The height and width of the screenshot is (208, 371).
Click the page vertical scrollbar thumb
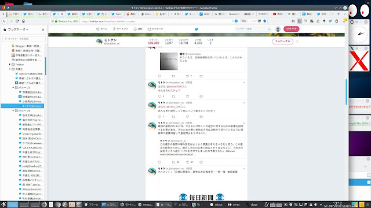[x=346, y=92]
